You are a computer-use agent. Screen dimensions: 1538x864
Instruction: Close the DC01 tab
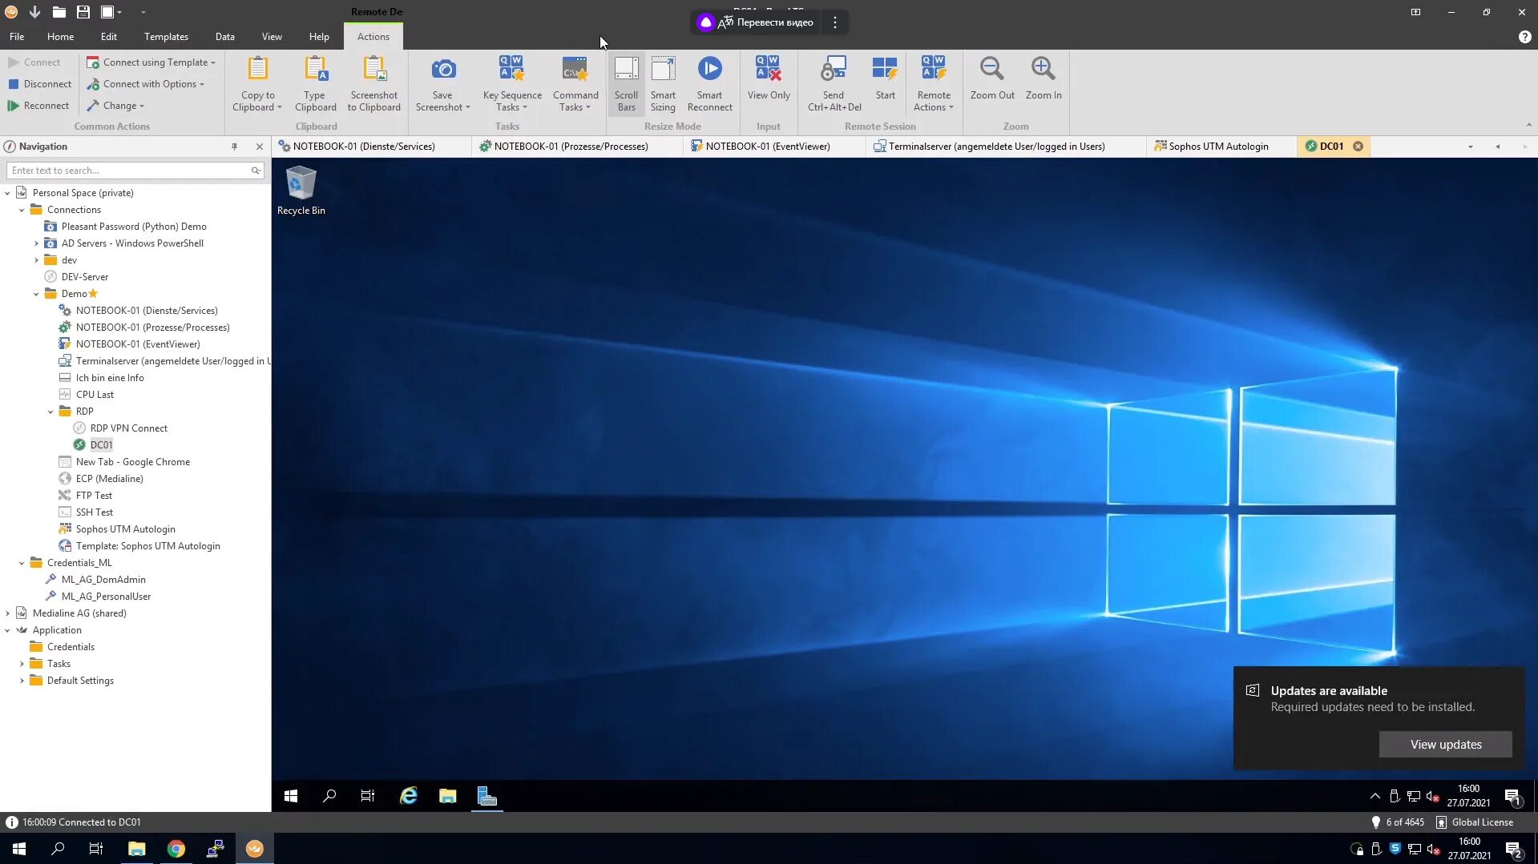coord(1358,147)
